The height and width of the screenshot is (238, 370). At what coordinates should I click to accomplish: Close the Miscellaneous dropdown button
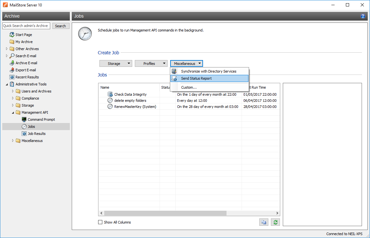point(186,64)
